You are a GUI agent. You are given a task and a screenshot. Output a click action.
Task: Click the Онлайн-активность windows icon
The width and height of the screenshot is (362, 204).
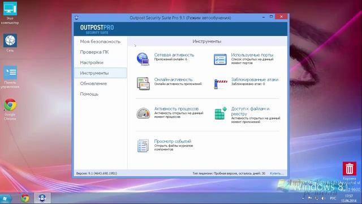click(x=143, y=83)
